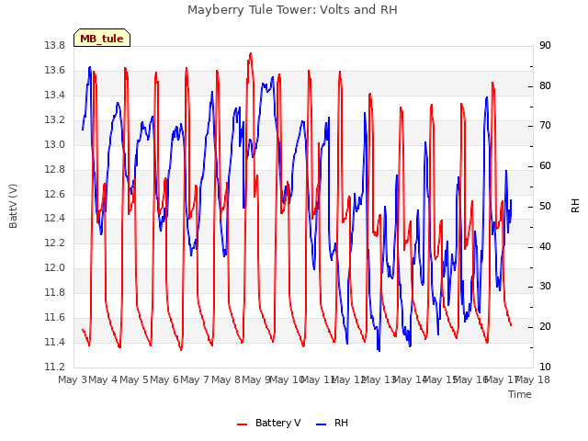
Task: Click the May 18 x-axis tick label
Action: pos(533,379)
